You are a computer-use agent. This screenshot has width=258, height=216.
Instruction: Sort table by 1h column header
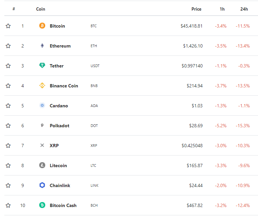(222, 9)
